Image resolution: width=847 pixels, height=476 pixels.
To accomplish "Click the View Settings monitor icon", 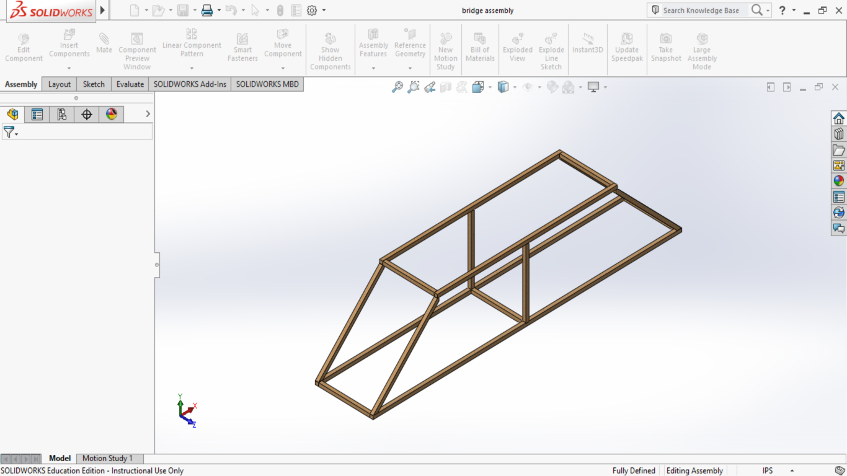I will coord(593,87).
